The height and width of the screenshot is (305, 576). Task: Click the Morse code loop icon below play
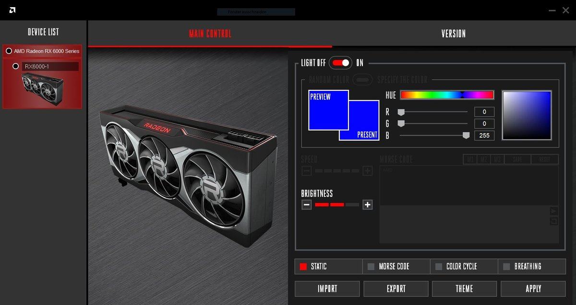point(554,221)
